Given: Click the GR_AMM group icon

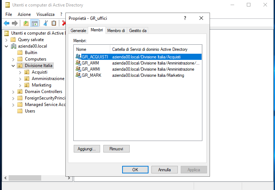Looking at the screenshot, I should tap(78, 63).
